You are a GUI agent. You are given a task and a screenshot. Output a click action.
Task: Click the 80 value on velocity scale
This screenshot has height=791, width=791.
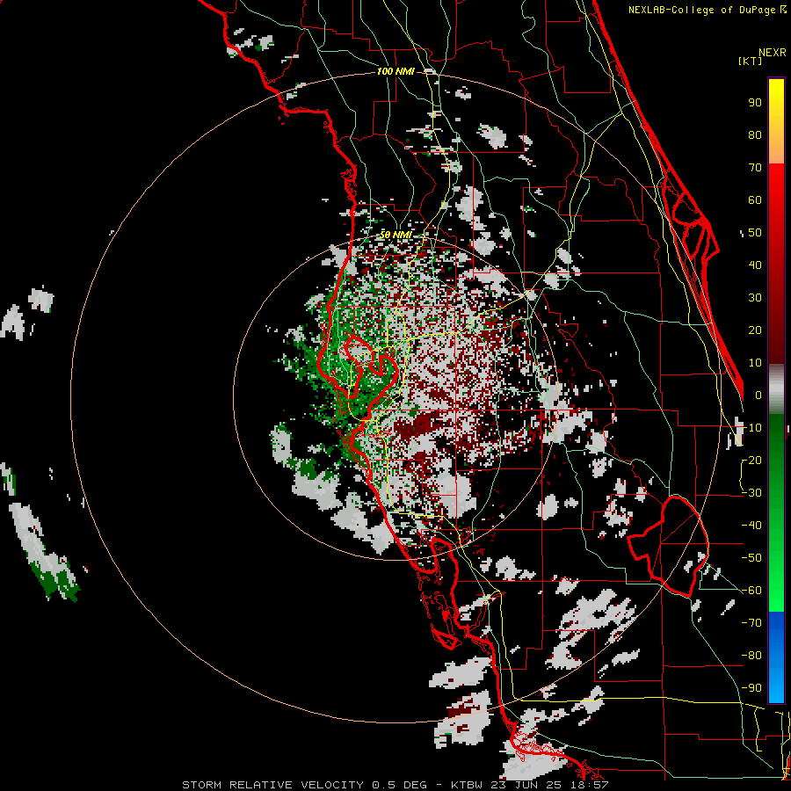coord(755,135)
